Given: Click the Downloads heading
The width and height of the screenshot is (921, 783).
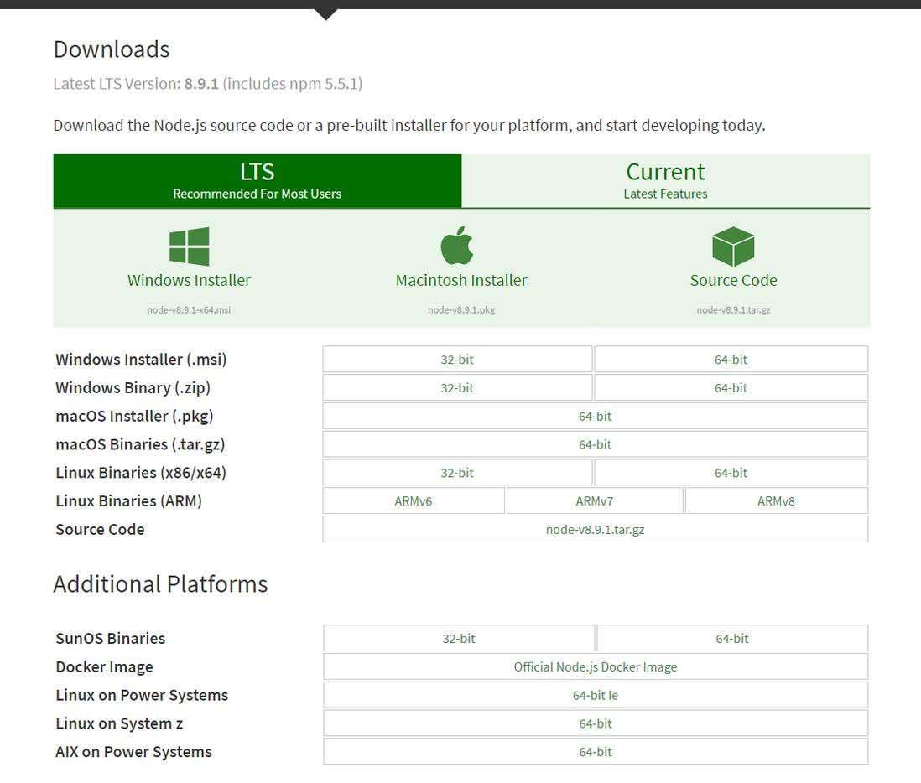Looking at the screenshot, I should [x=112, y=49].
